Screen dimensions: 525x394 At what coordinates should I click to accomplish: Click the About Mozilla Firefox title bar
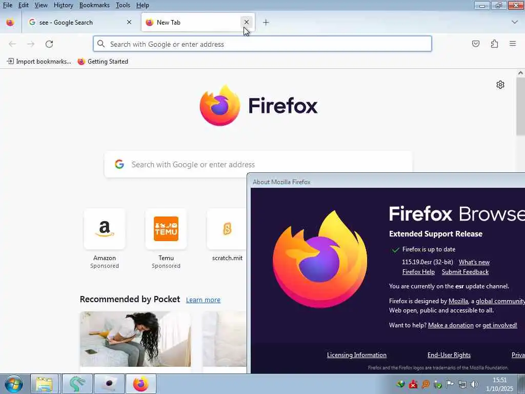(x=388, y=182)
